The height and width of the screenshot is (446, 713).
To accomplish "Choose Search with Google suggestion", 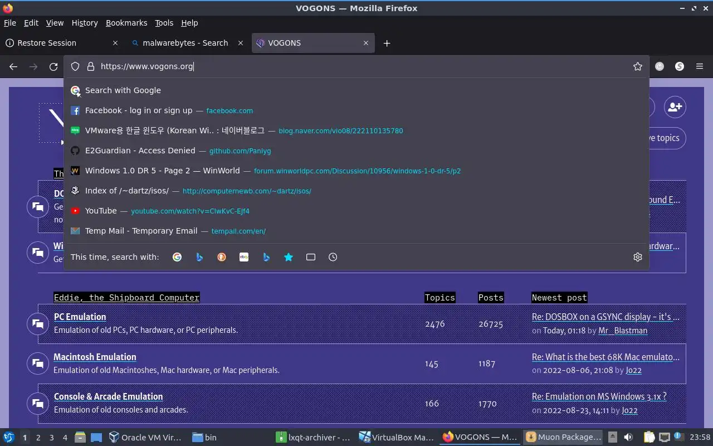I will coord(356,90).
